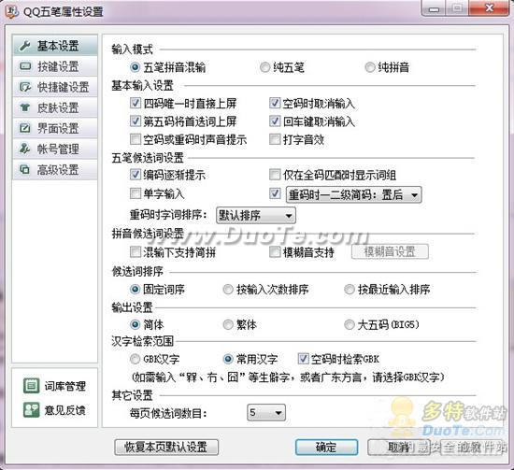Select 五笔拼音混输 input mode
The width and height of the screenshot is (514, 470).
point(136,67)
